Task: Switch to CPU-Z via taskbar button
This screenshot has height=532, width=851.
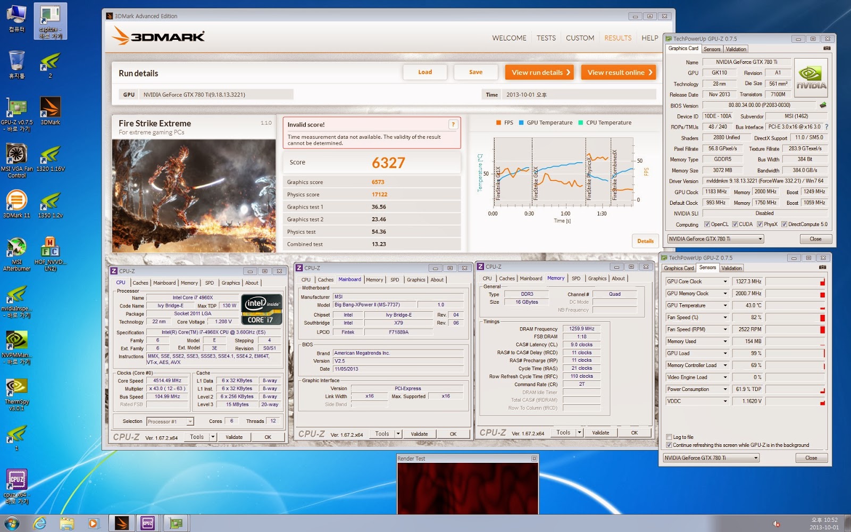Action: (x=148, y=523)
